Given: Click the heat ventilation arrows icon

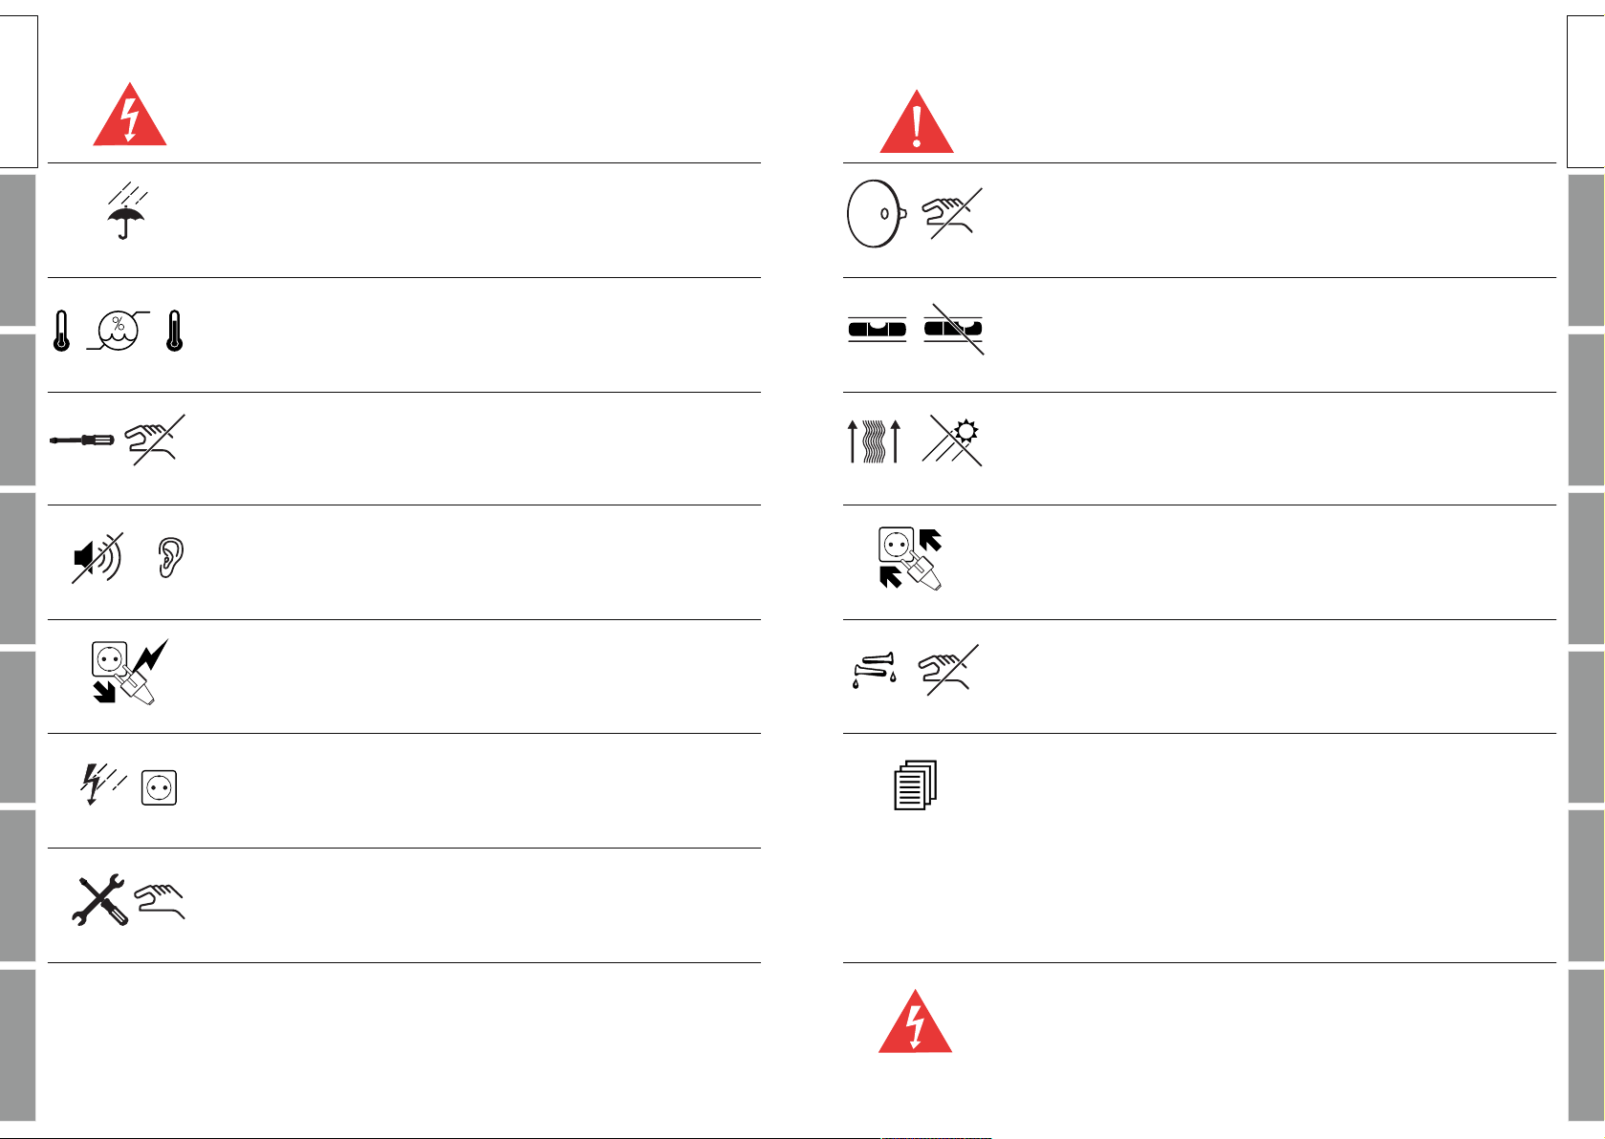Looking at the screenshot, I should point(875,441).
